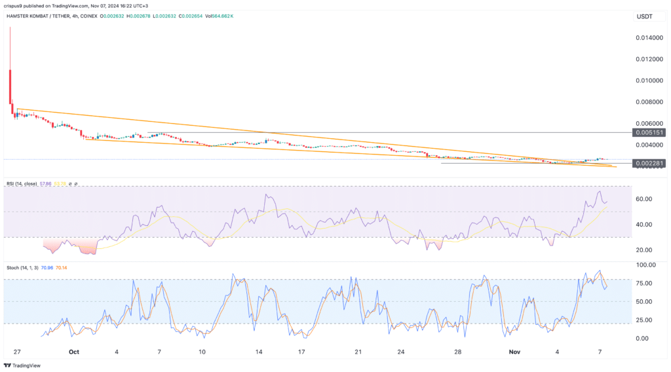The image size is (671, 372).
Task: Click the Stoch (14, 1, 3) indicator label
Action: [x=22, y=268]
